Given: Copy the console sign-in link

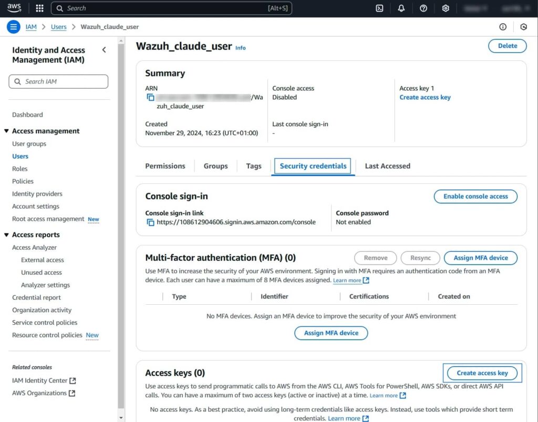Looking at the screenshot, I should (x=151, y=222).
